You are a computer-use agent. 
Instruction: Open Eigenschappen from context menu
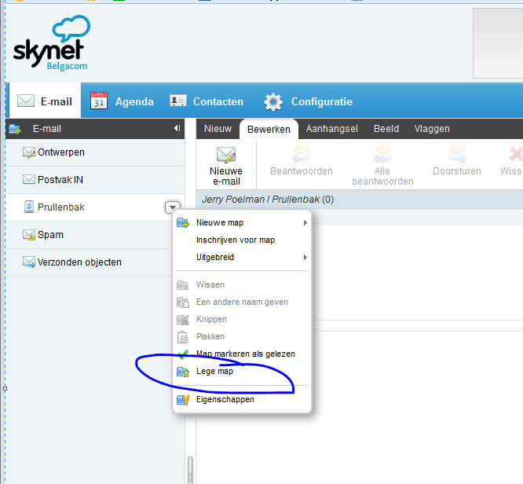[x=225, y=400]
